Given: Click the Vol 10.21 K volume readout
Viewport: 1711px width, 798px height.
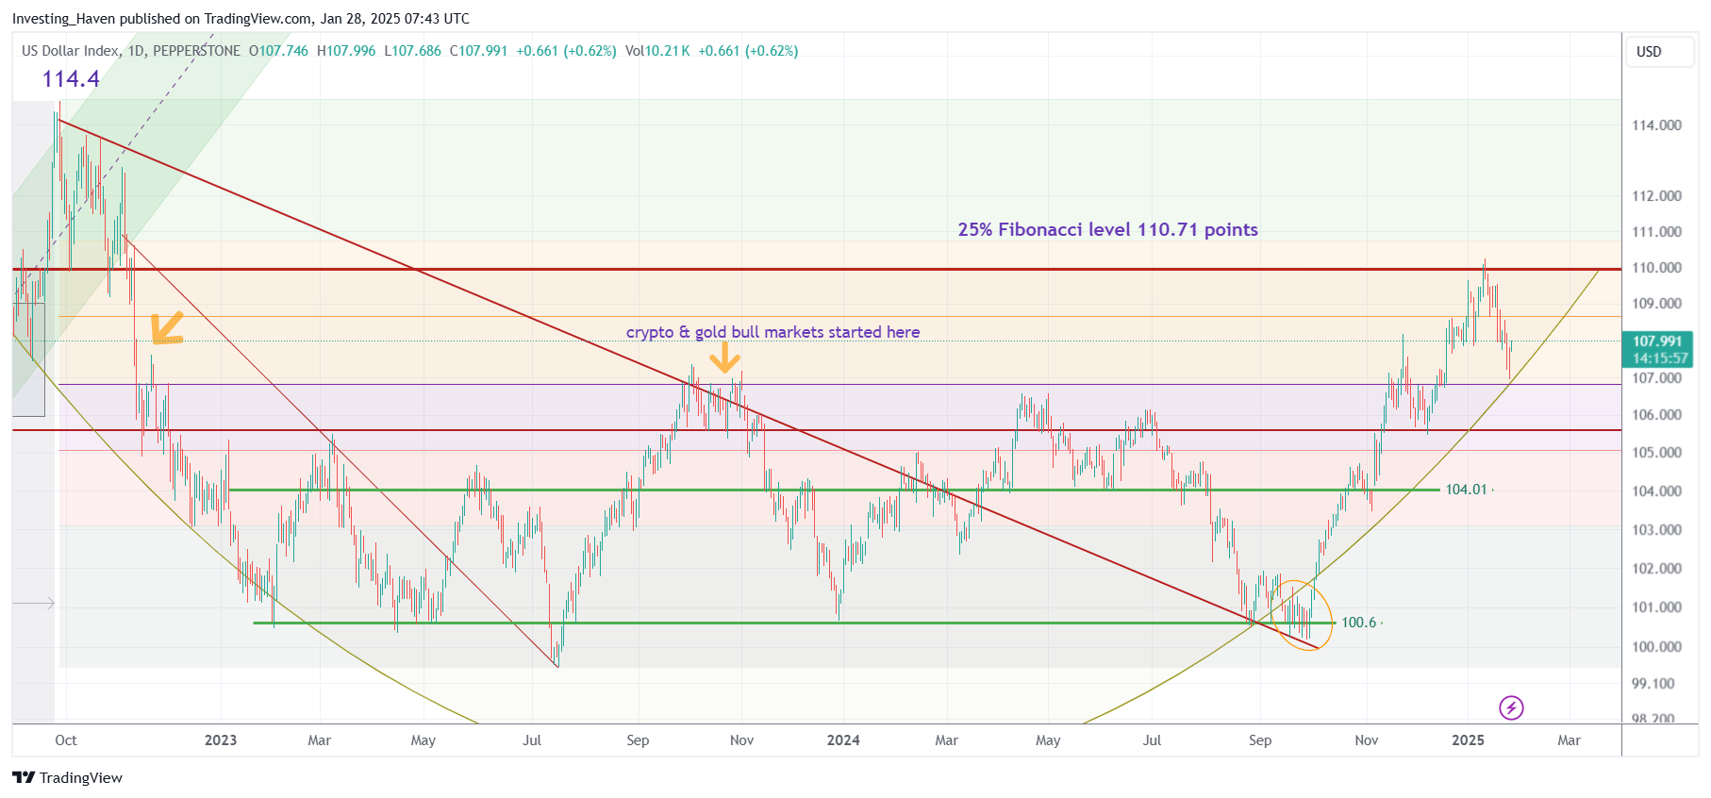Looking at the screenshot, I should (x=657, y=51).
